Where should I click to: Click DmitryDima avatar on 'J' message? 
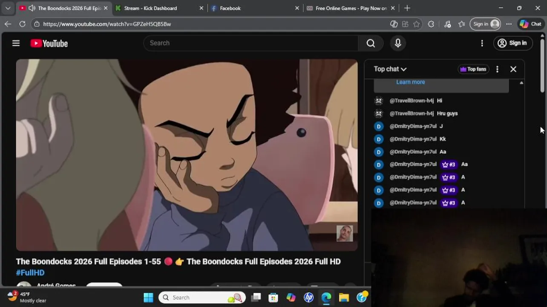(379, 126)
